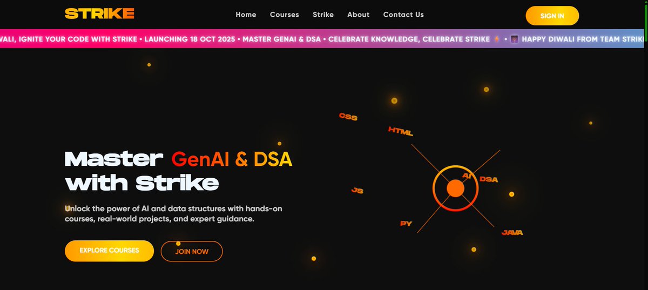The image size is (648, 290).
Task: Click the SIGN IN button
Action: click(x=552, y=16)
